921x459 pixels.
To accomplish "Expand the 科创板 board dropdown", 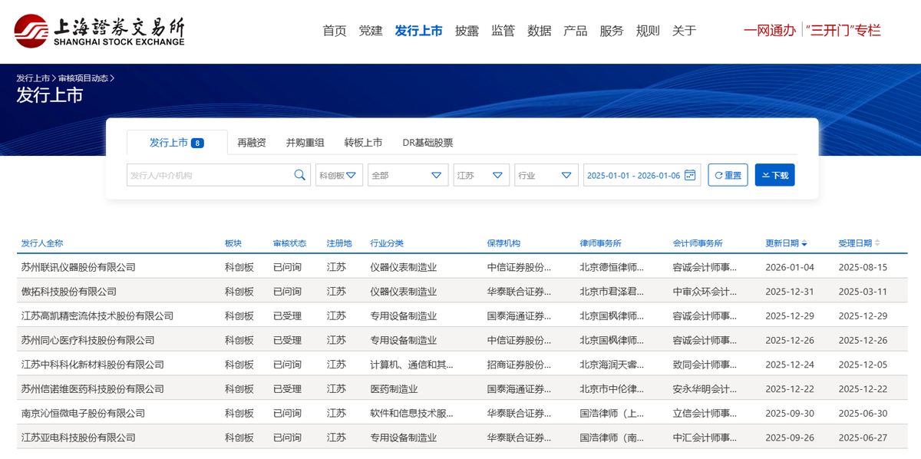I will tap(338, 175).
